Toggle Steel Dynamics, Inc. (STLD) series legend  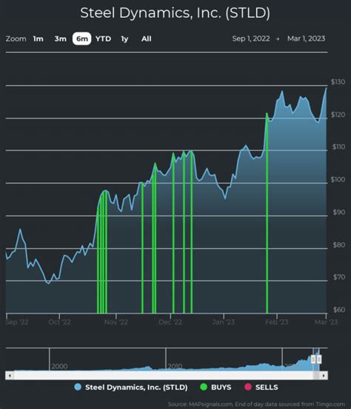(131, 387)
